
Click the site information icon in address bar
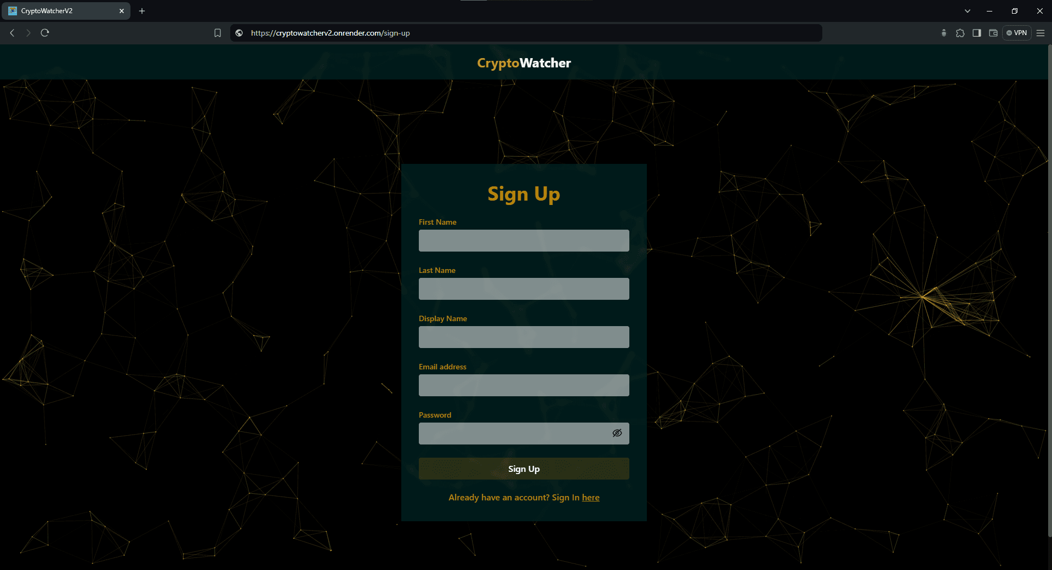point(239,33)
